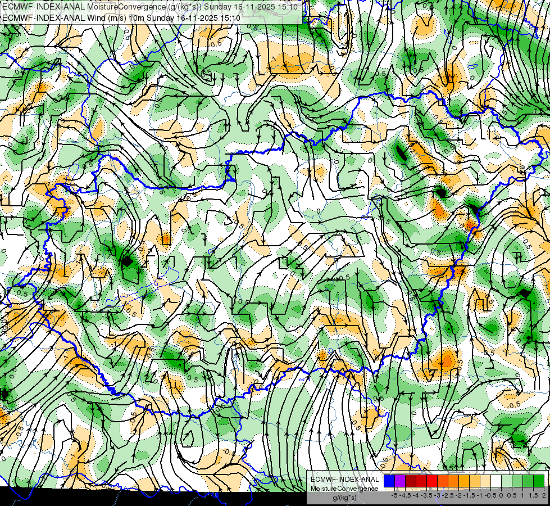Click the amber swatch between -2 and -1.5
The width and height of the screenshot is (550, 506).
pos(464,481)
